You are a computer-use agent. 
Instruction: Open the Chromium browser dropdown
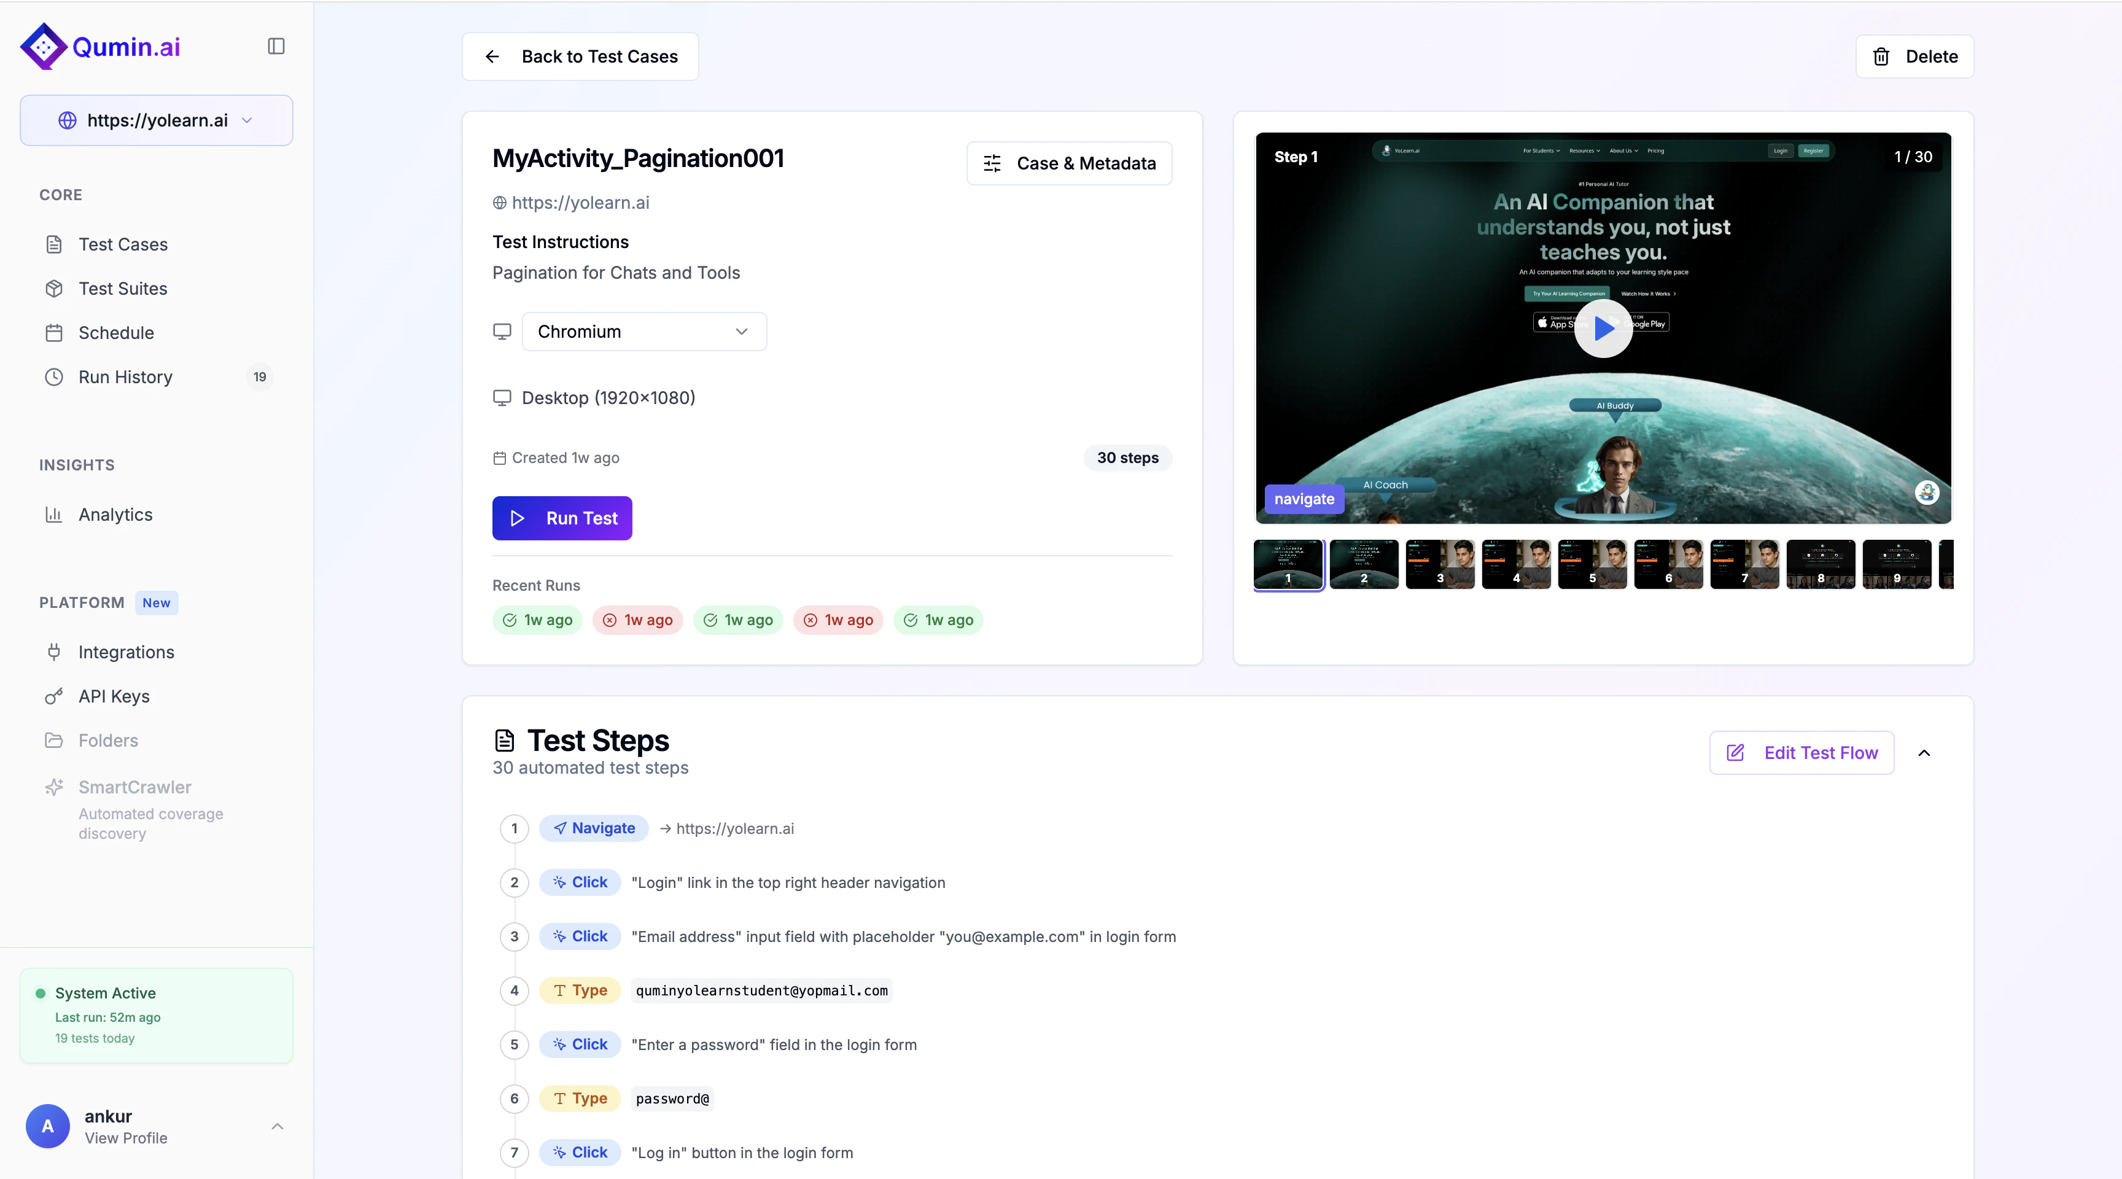[x=643, y=331]
